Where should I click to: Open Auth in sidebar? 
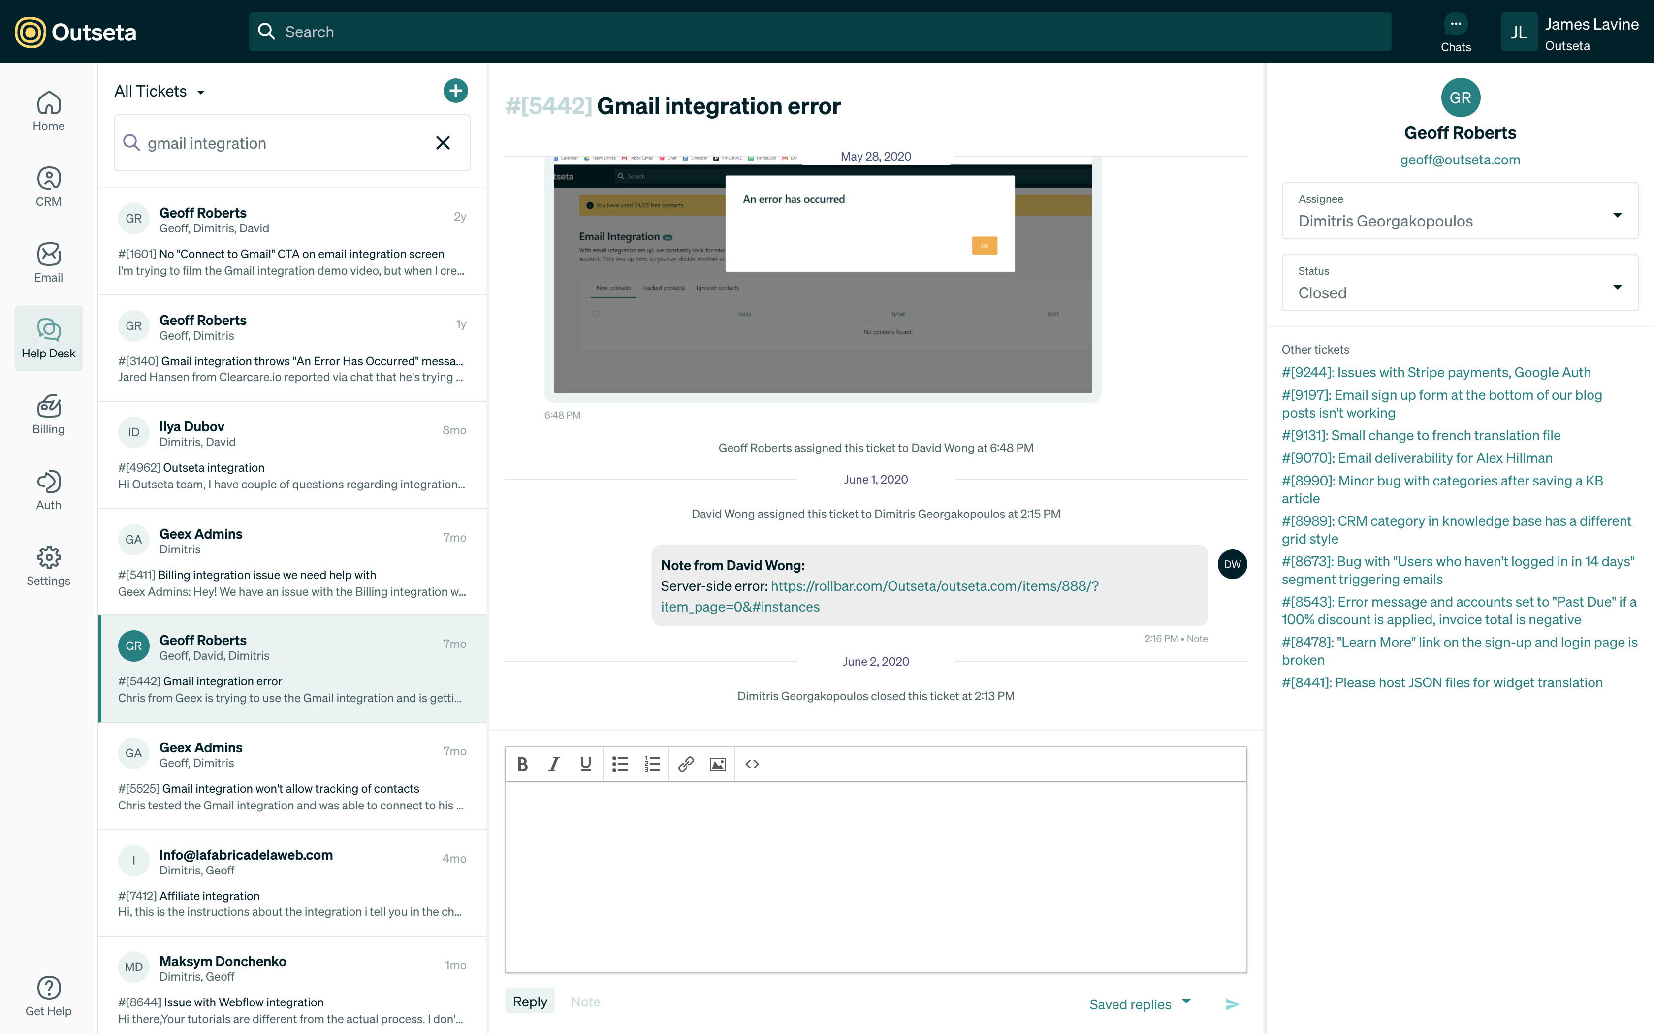49,490
